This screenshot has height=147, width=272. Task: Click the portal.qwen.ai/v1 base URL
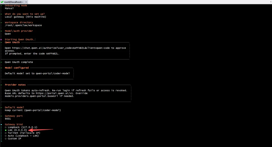pos(55,93)
